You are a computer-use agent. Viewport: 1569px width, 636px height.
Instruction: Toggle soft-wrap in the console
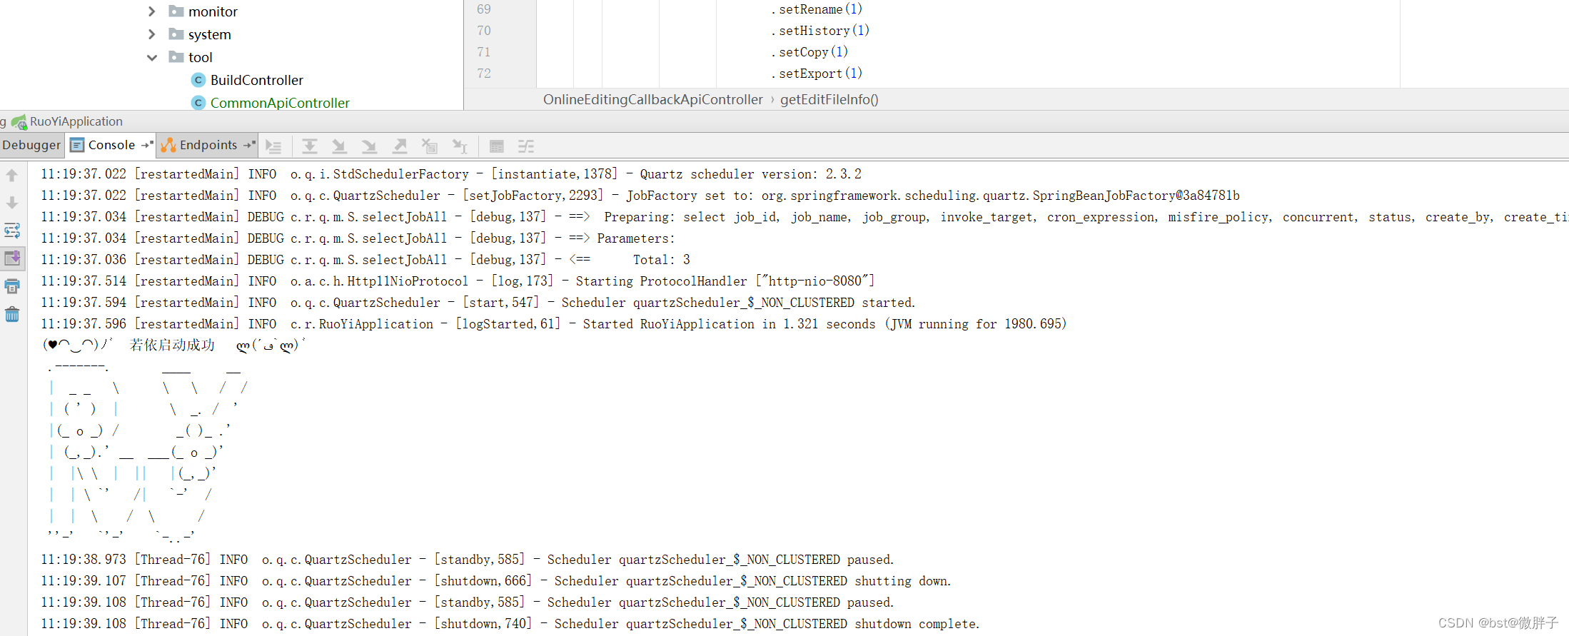tap(12, 231)
